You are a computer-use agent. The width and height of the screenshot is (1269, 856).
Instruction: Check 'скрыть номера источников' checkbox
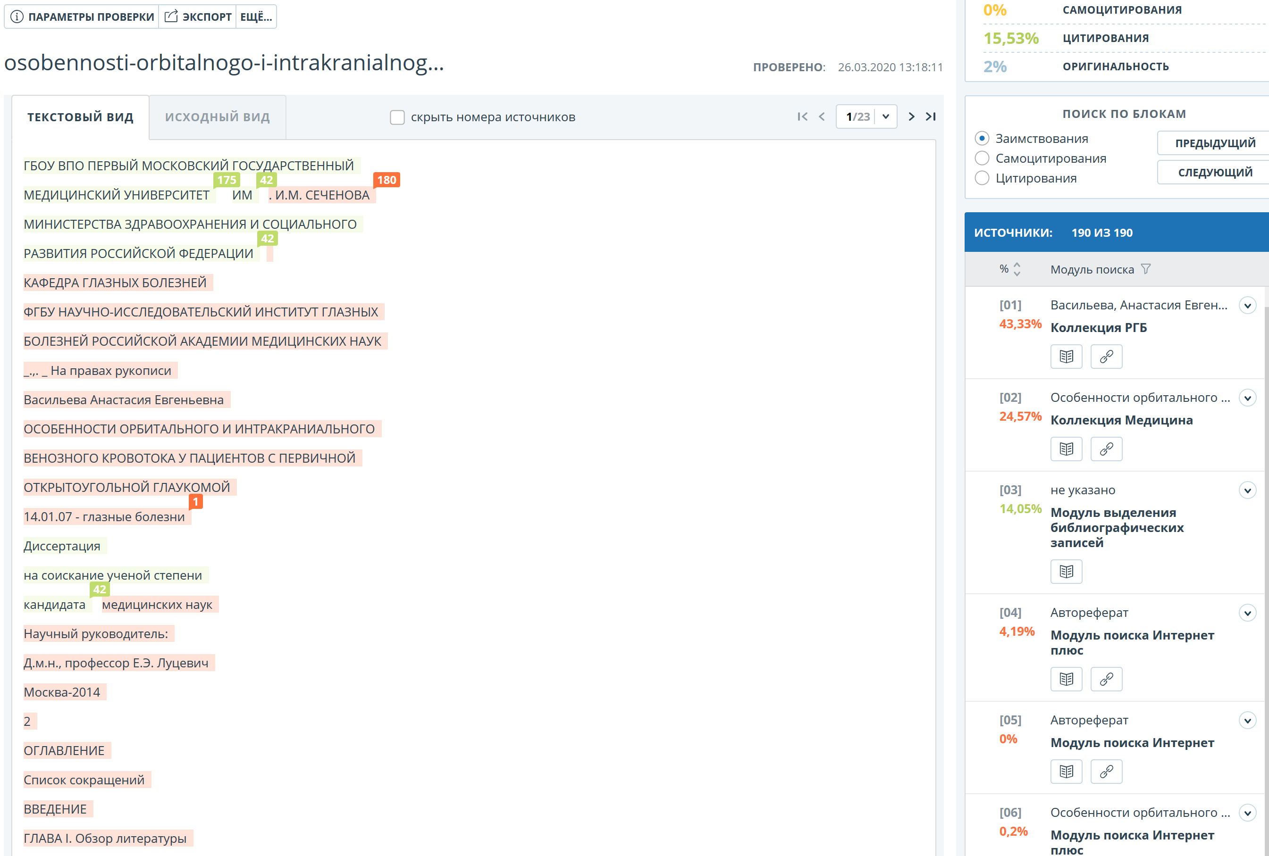(x=397, y=117)
